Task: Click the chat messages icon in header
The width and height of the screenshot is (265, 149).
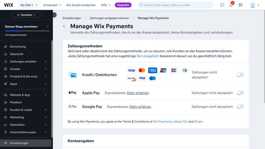Action: click(222, 5)
